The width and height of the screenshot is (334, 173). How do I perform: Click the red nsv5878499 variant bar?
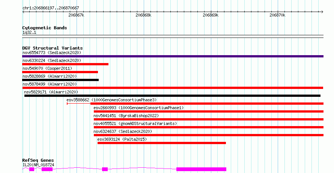173,88
